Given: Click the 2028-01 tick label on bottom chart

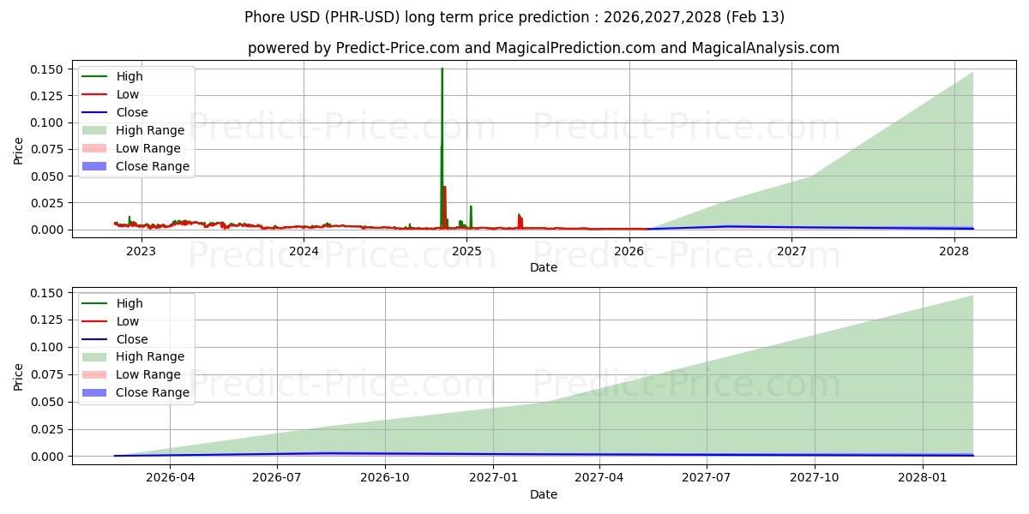Looking at the screenshot, I should [923, 478].
